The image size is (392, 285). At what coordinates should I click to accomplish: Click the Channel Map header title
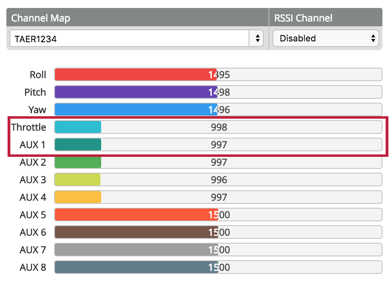[x=41, y=18]
